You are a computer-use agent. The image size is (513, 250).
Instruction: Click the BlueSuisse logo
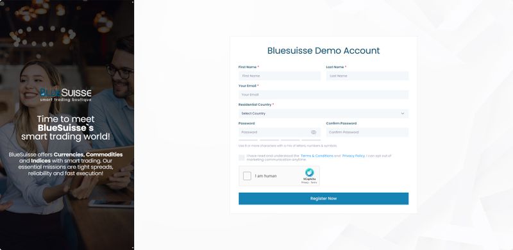click(65, 95)
